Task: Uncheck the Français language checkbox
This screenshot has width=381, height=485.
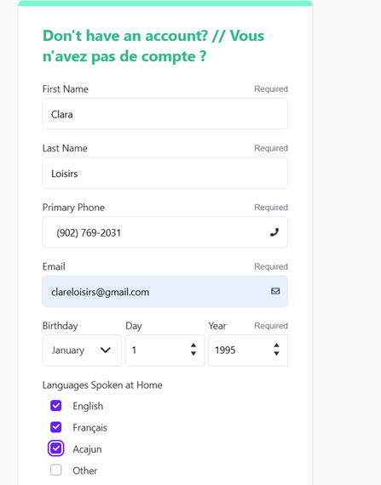Action: click(x=56, y=427)
